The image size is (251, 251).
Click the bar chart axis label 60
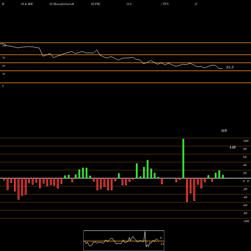tap(245, 157)
